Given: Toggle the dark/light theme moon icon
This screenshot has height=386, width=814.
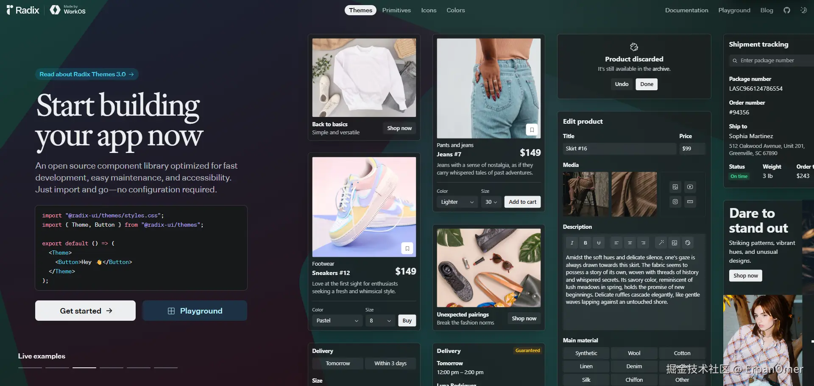Looking at the screenshot, I should (x=803, y=10).
